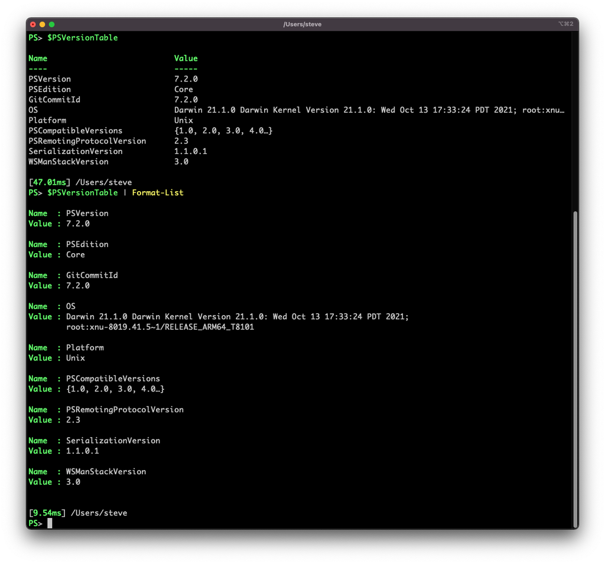Select the $PSVersionTable command text
Image resolution: width=605 pixels, height=564 pixels.
click(x=82, y=37)
